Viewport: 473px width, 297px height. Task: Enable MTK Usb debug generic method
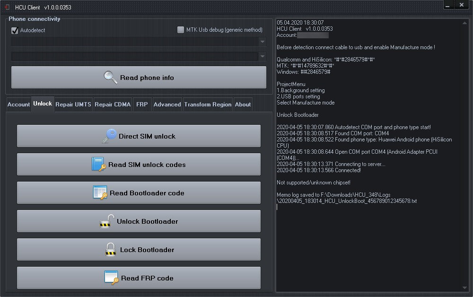pos(180,29)
